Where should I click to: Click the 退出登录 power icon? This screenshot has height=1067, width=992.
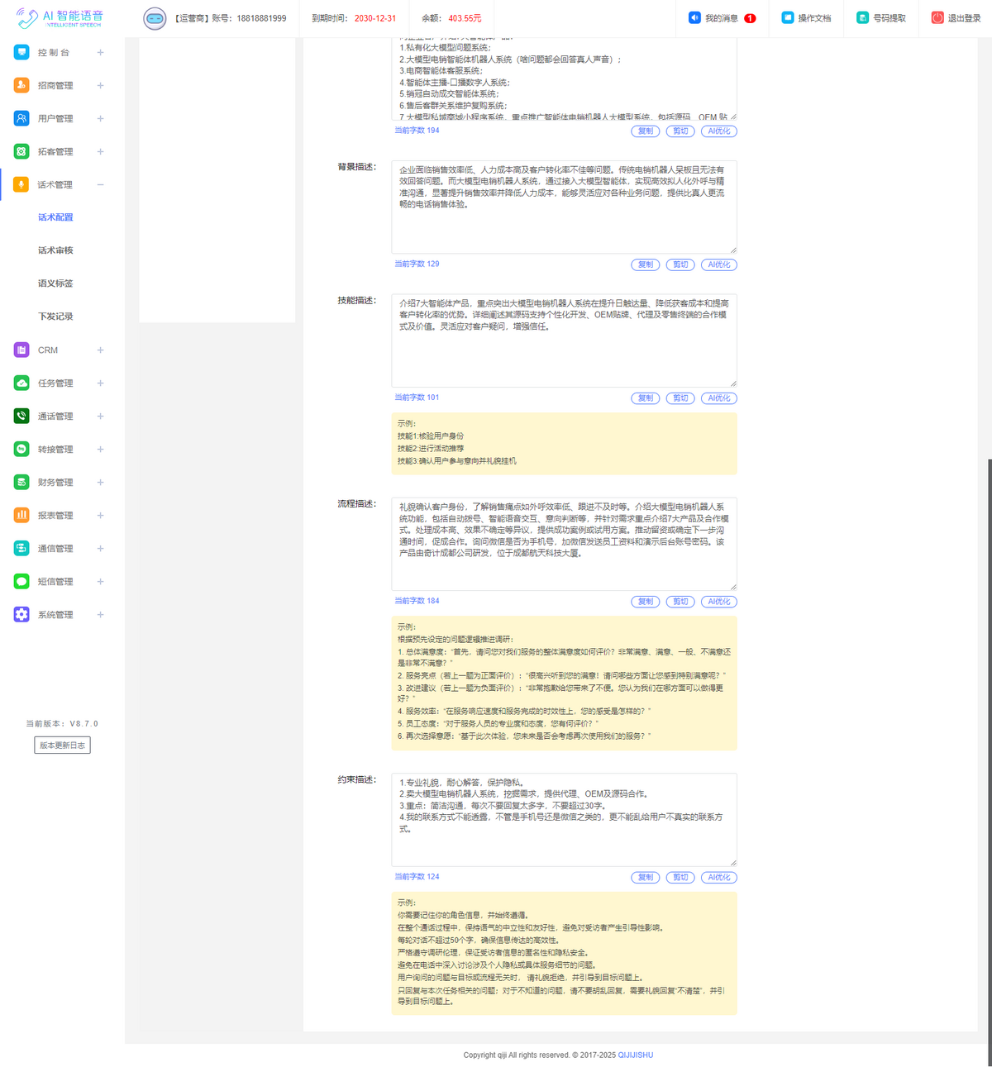[x=937, y=17]
